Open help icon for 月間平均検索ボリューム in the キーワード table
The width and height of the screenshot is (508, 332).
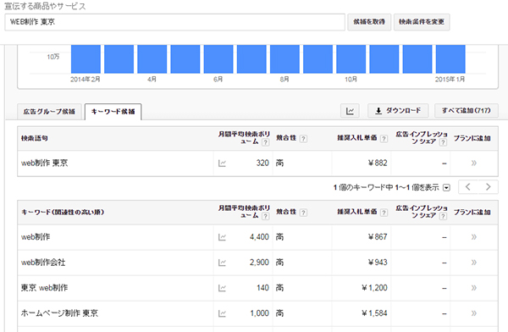pos(265,216)
